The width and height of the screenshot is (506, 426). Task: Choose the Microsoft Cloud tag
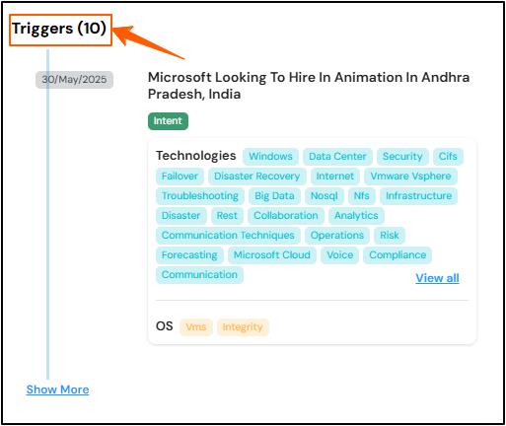coord(272,255)
